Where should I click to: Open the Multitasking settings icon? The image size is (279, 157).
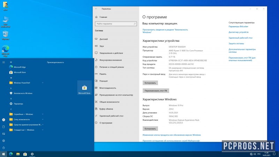pyautogui.click(x=96, y=88)
